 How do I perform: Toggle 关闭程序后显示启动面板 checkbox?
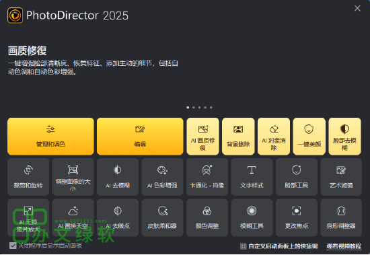click(x=13, y=246)
